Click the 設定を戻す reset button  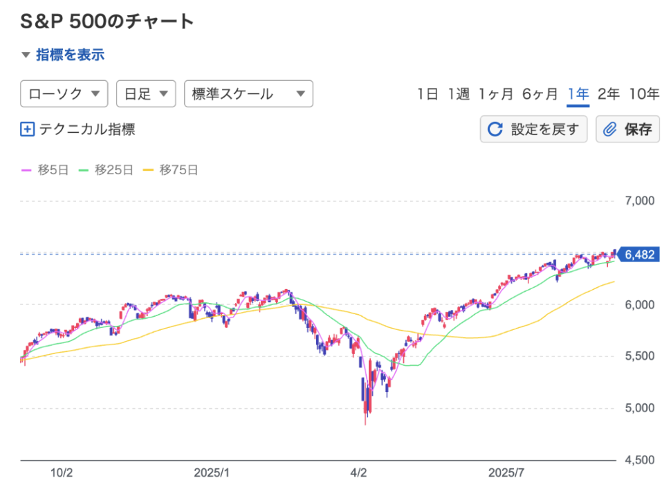[533, 129]
